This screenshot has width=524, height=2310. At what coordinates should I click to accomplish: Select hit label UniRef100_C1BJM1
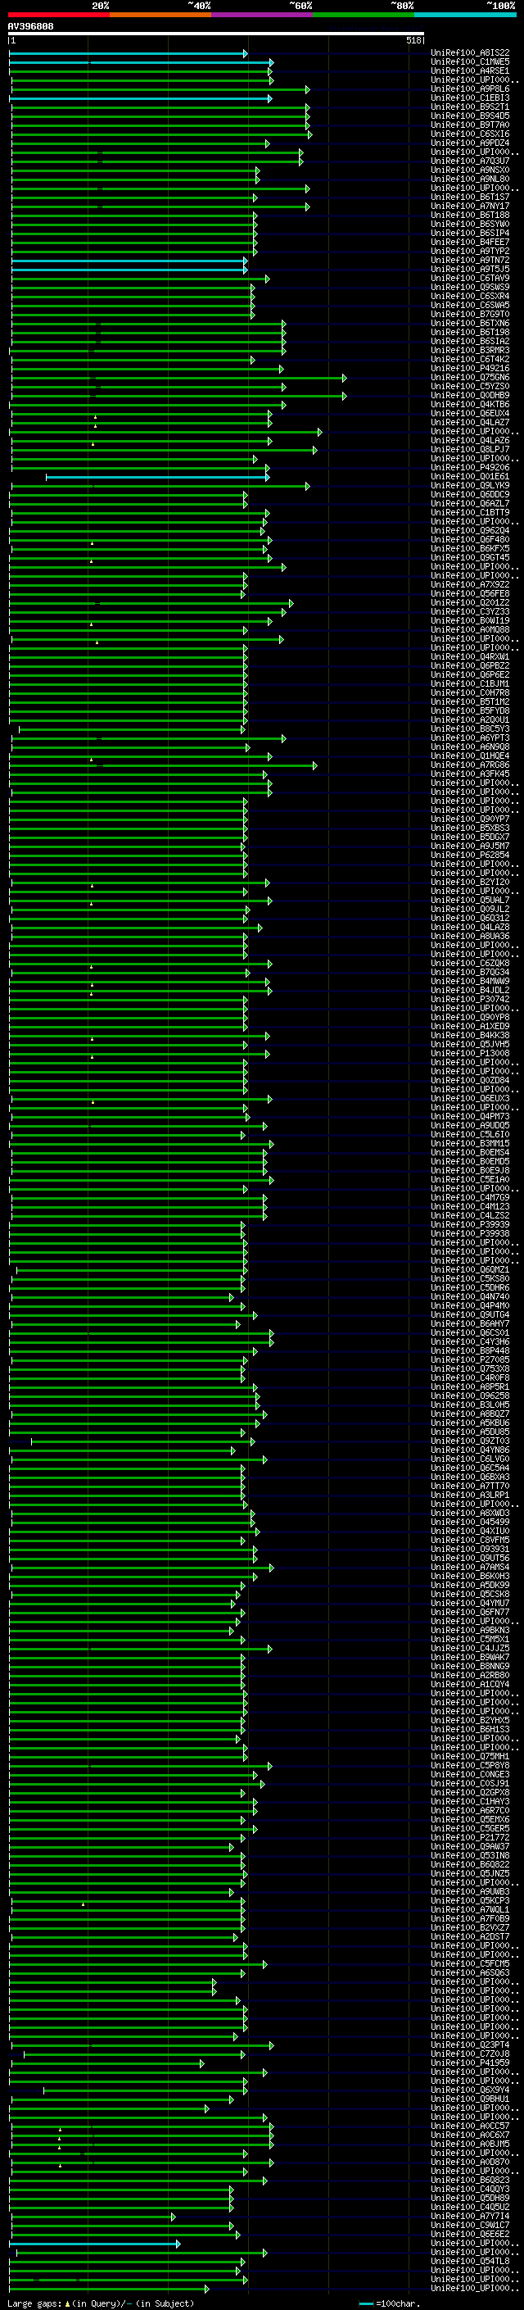[470, 684]
